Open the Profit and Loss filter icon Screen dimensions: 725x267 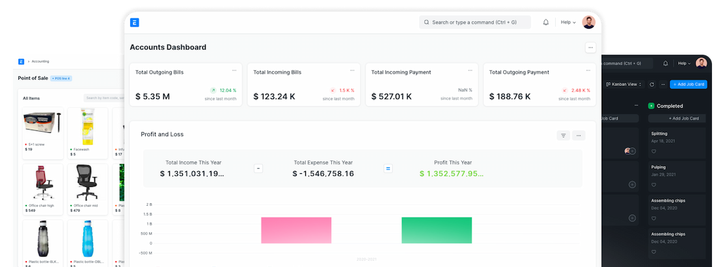[x=564, y=135]
